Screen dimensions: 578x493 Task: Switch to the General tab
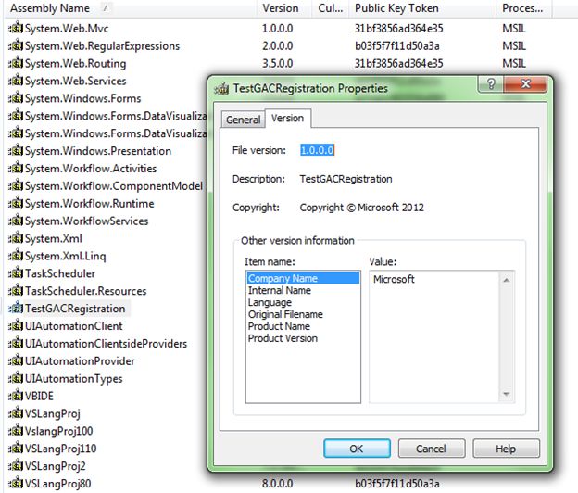click(x=243, y=120)
